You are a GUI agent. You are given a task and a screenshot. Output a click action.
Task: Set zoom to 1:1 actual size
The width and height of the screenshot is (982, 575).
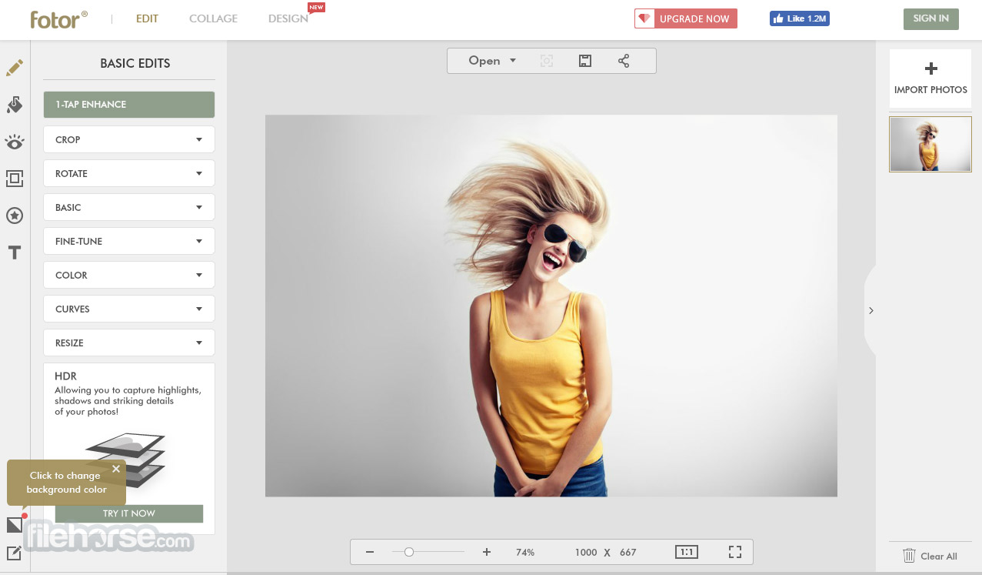687,552
